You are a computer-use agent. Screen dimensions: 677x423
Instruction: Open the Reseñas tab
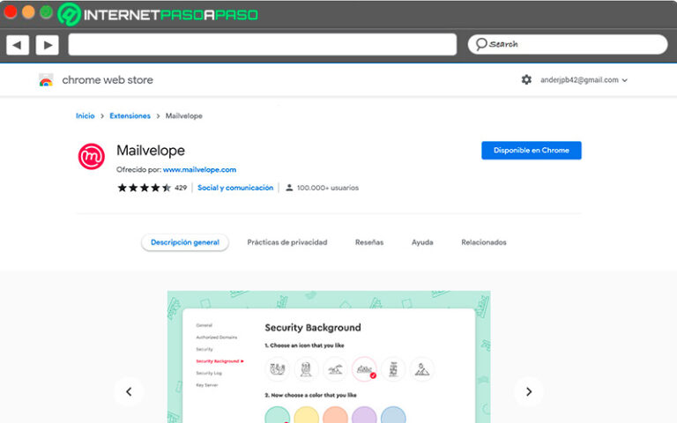[369, 242]
